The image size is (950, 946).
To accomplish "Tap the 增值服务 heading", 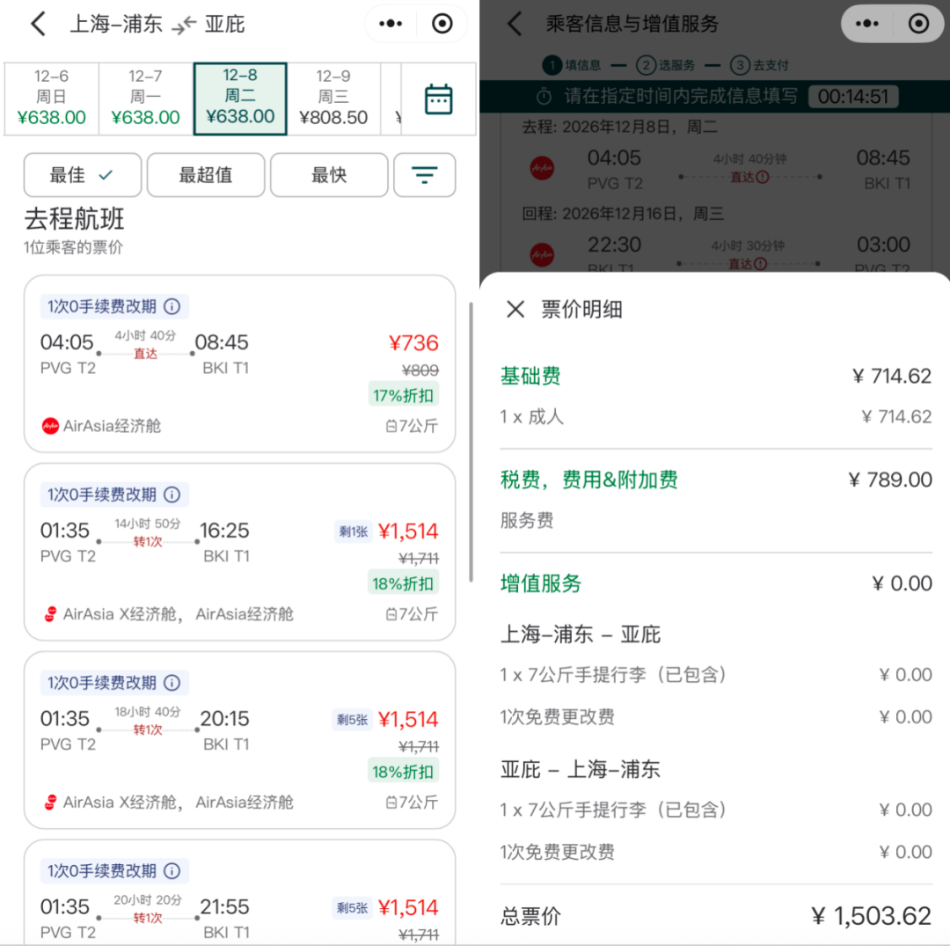I will pos(540,583).
